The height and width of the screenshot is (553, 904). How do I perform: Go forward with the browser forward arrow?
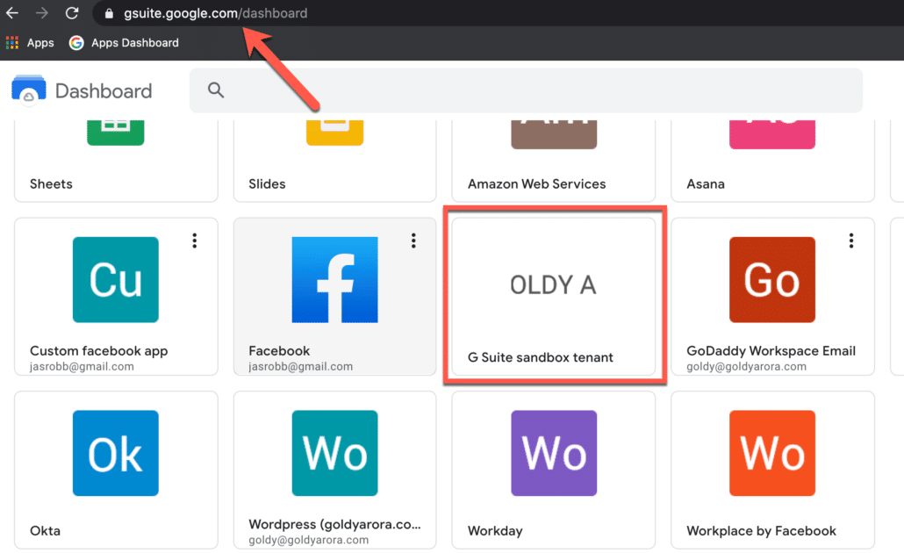[41, 12]
